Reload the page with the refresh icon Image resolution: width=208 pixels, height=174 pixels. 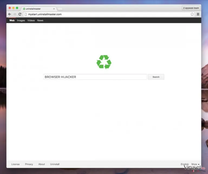pyautogui.click(x=20, y=14)
